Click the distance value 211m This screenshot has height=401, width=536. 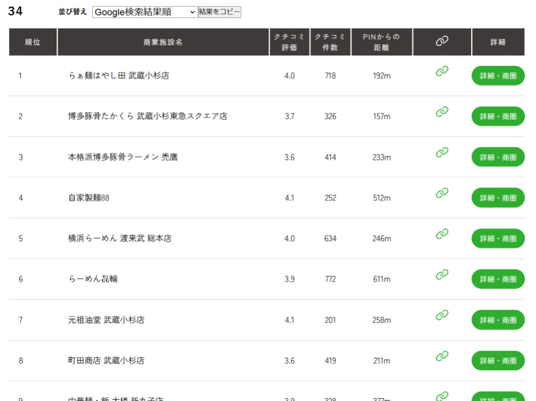click(381, 361)
